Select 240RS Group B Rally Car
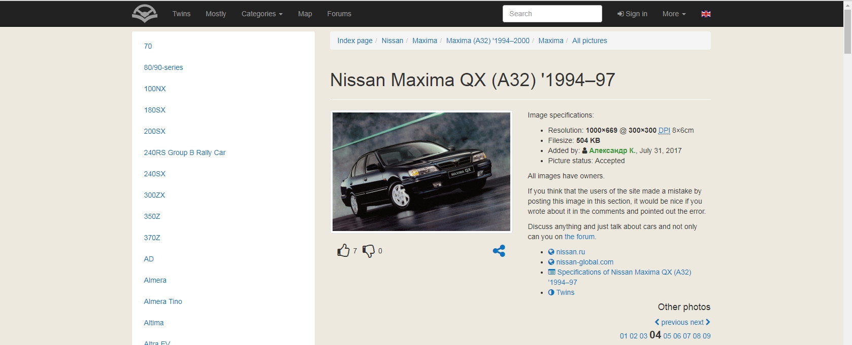Screen dimensions: 852x345 coord(185,152)
